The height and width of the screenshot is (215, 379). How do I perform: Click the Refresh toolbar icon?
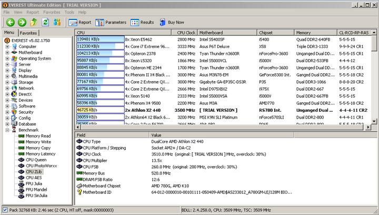(x=45, y=22)
